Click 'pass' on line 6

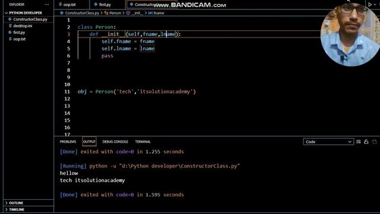pos(107,56)
